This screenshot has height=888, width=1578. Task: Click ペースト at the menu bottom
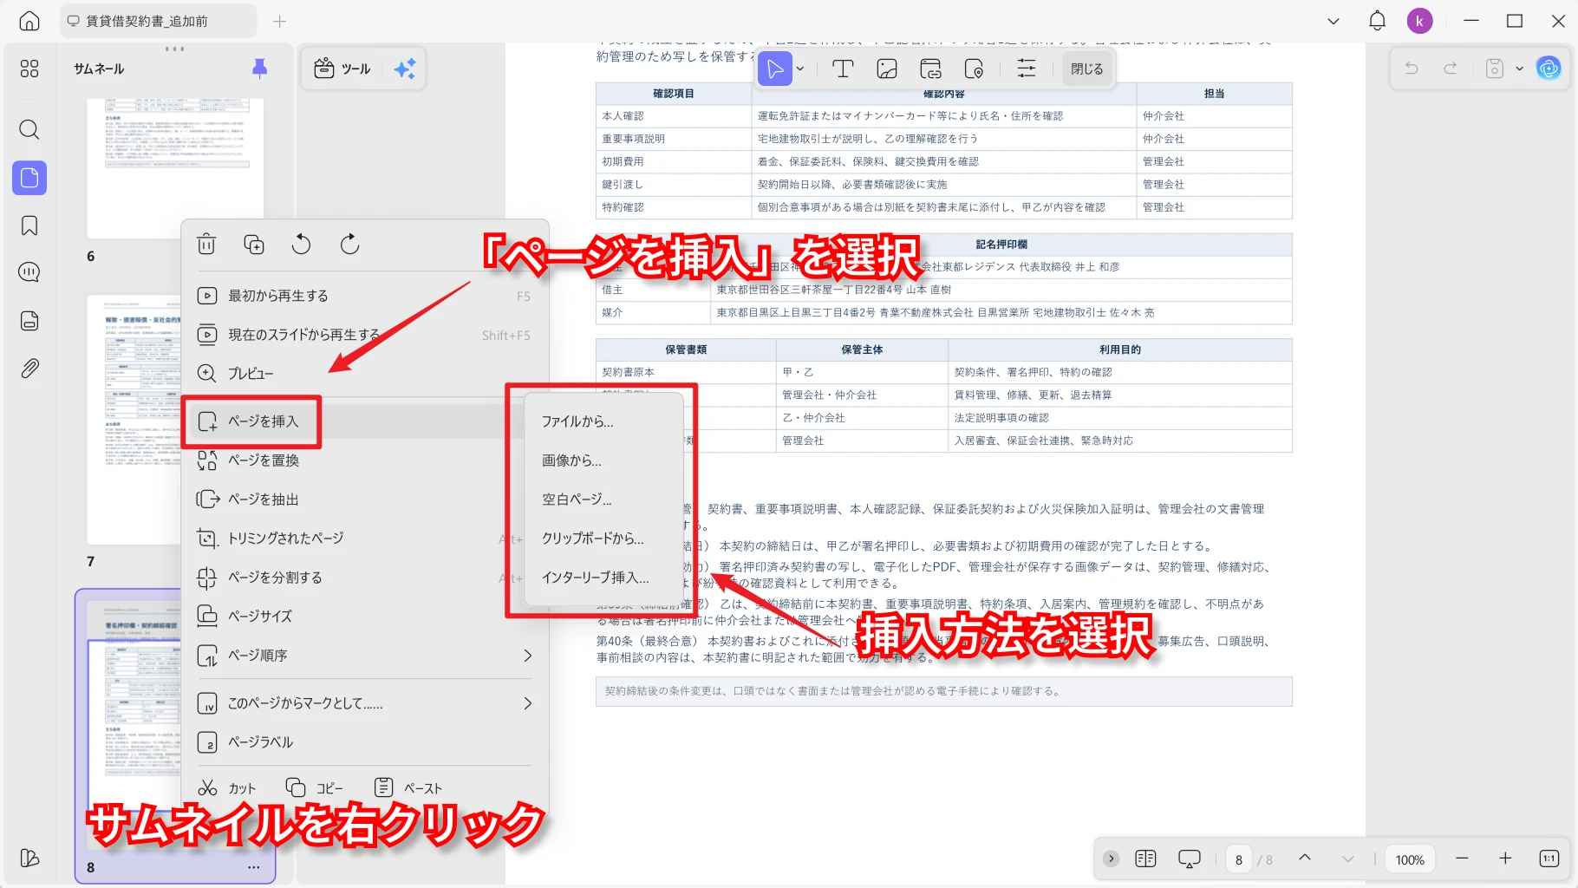point(408,788)
